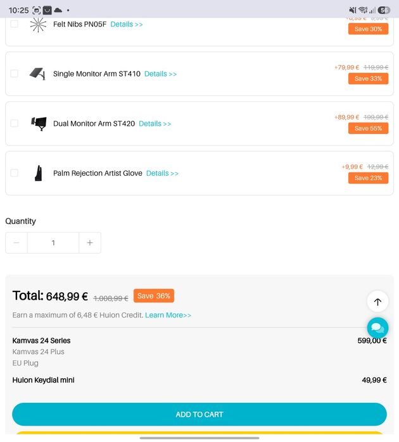Open Details for Single Monitor Arm ST410

click(x=160, y=74)
